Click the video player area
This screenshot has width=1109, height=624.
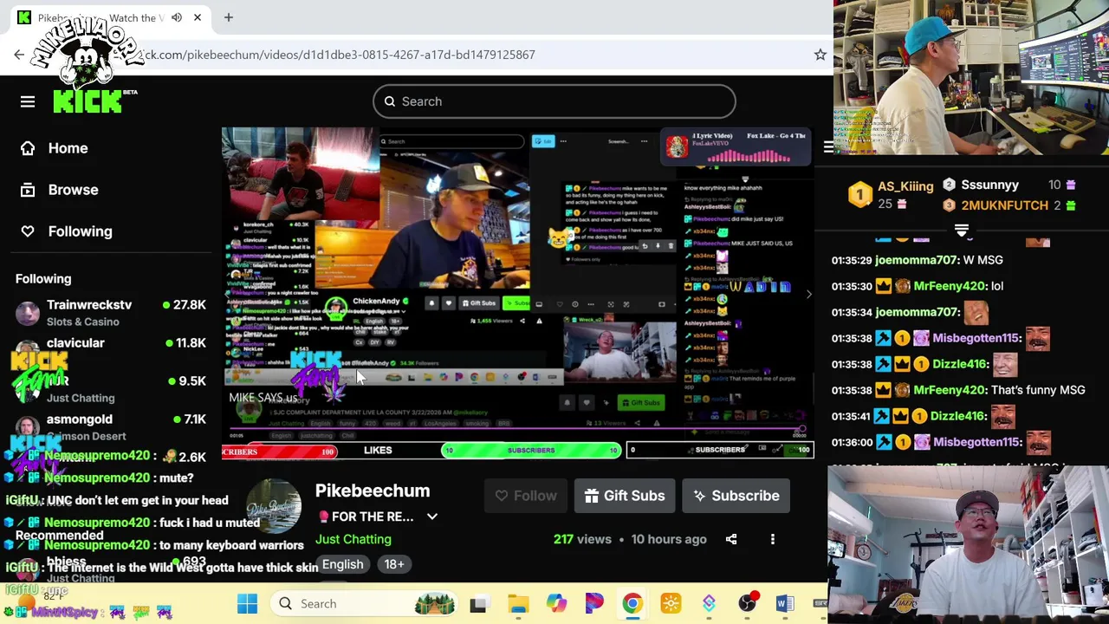point(517,293)
